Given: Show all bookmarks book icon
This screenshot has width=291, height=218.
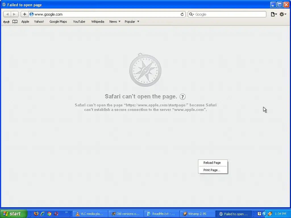Looking at the screenshot, I should pyautogui.click(x=15, y=22).
